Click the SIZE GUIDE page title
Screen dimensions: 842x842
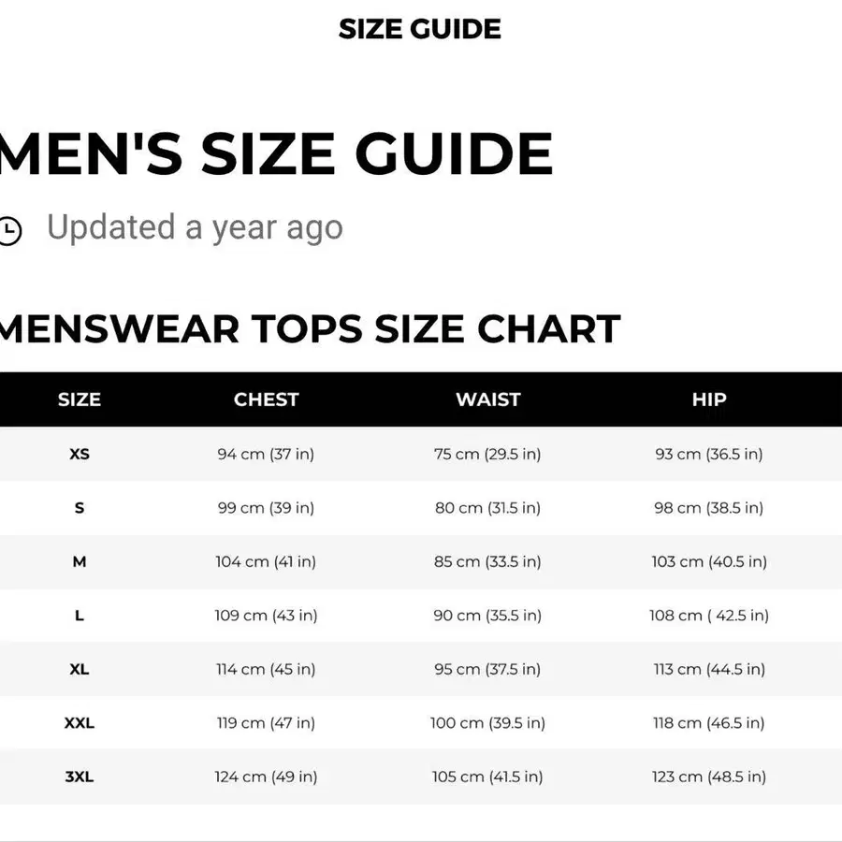pos(420,29)
